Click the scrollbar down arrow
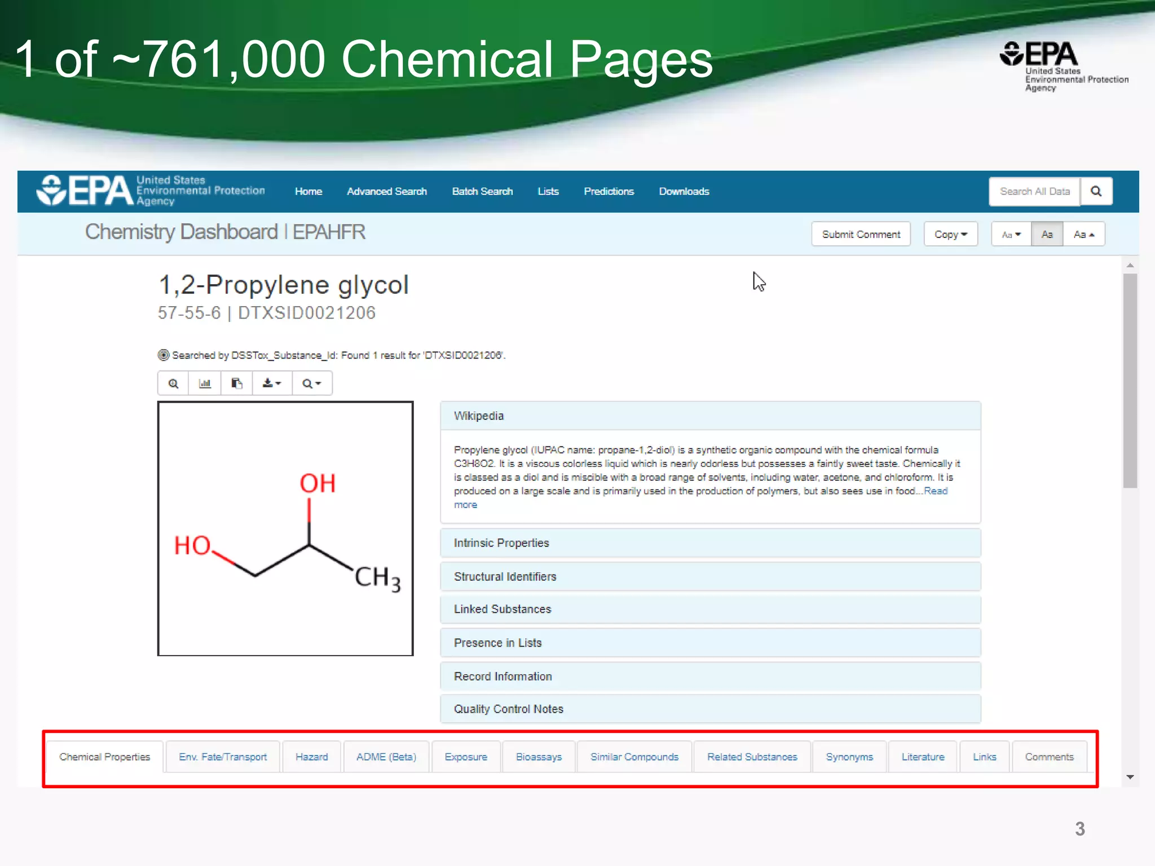Screen dimensions: 1155x866 coord(1130,777)
